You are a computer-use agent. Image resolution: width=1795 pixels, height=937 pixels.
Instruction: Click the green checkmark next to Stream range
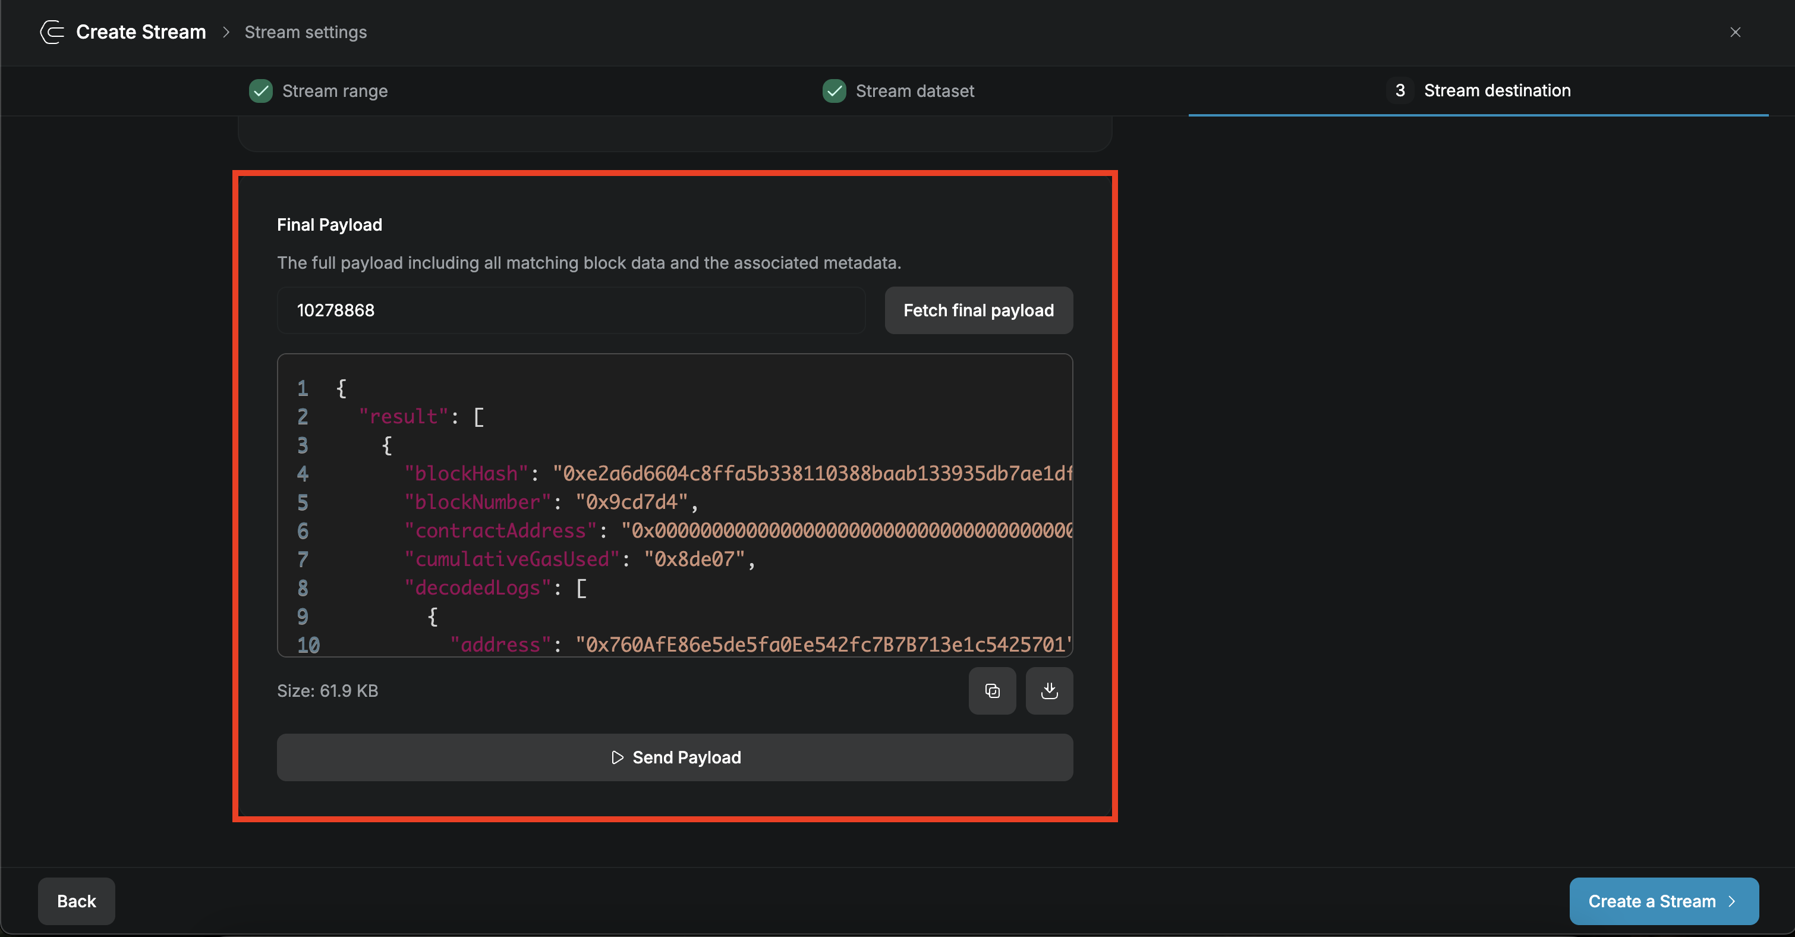click(x=260, y=90)
